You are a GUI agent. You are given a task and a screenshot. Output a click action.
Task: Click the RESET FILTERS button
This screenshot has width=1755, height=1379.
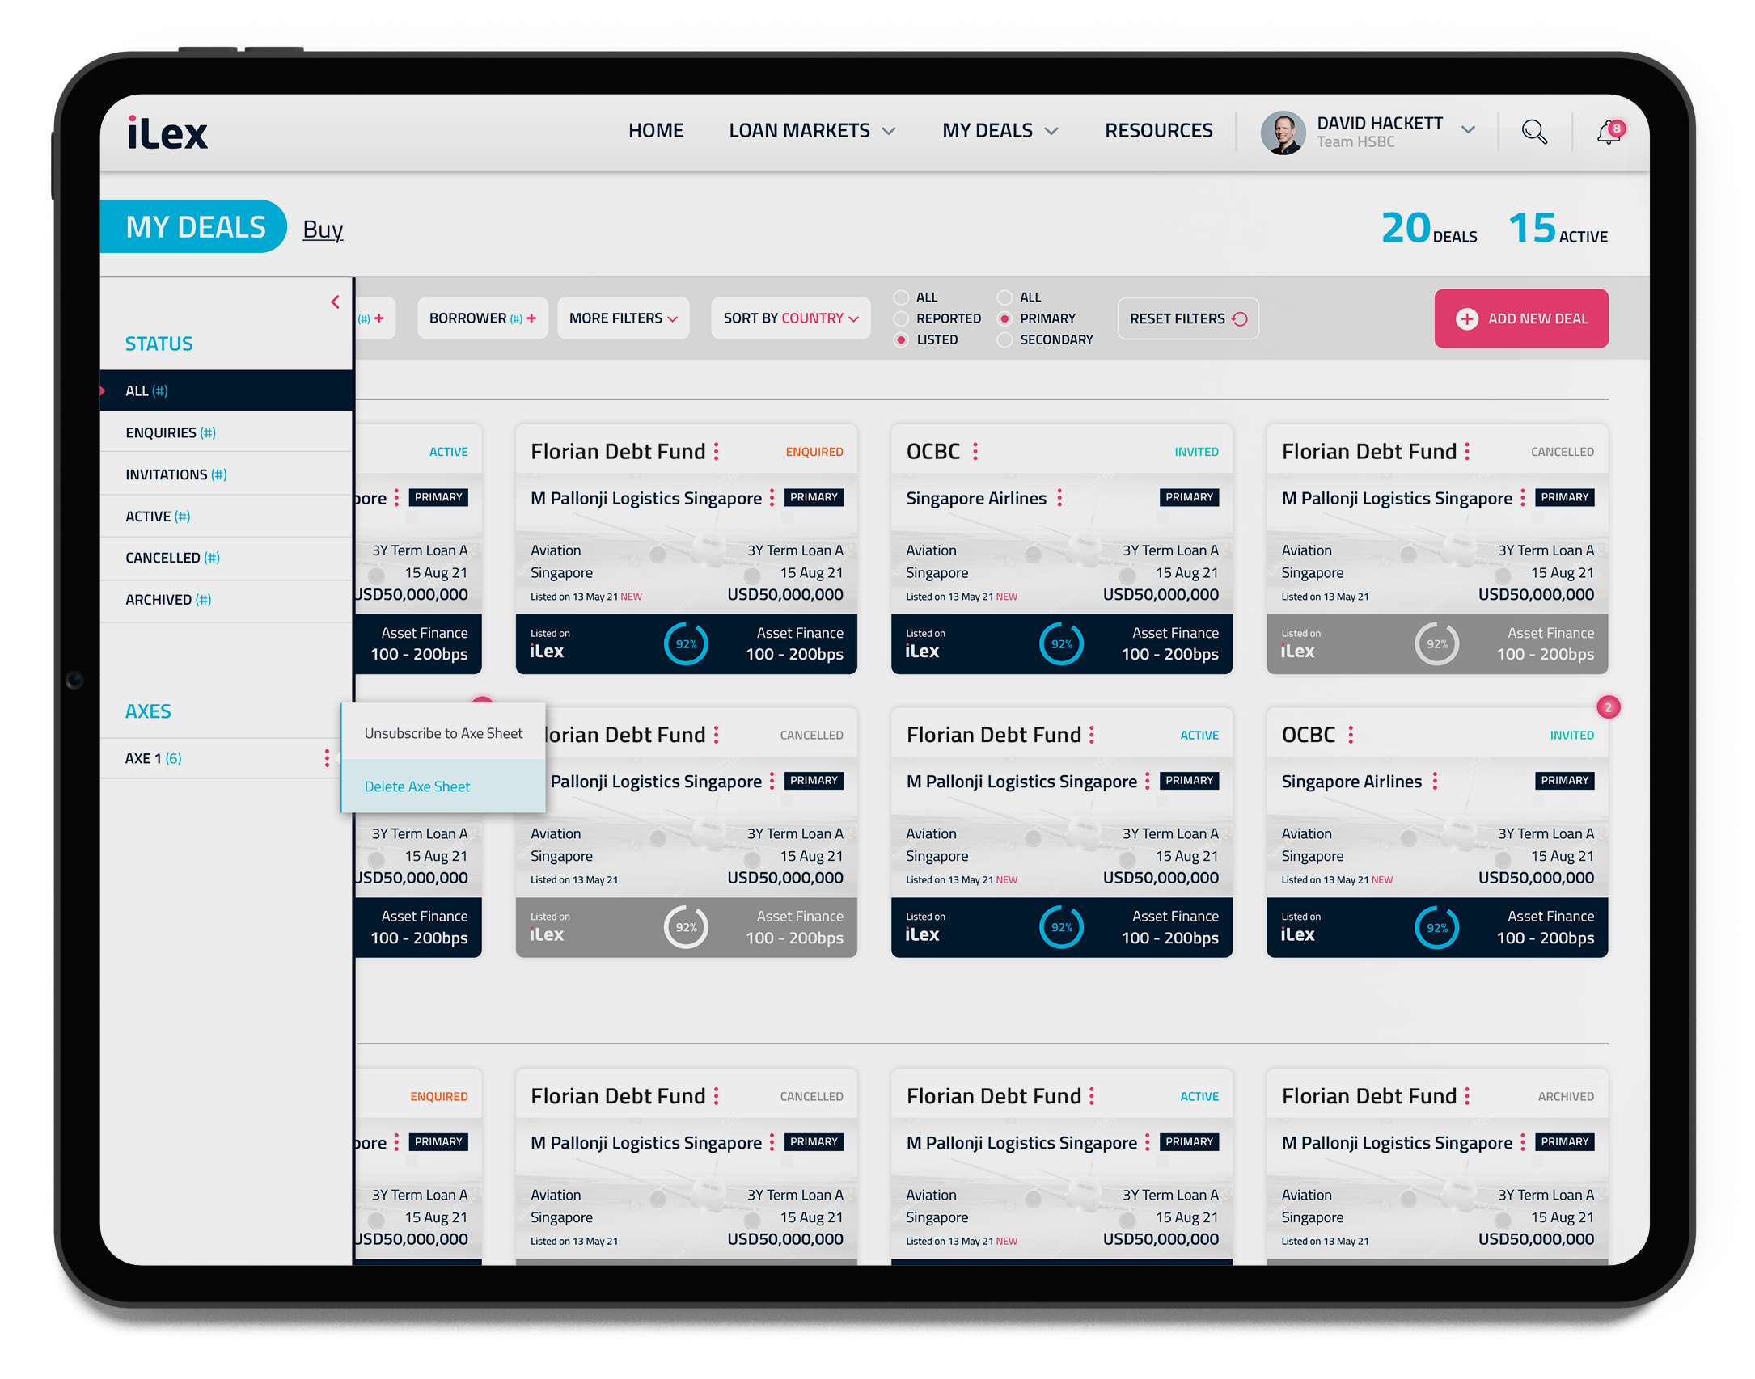[x=1187, y=318]
